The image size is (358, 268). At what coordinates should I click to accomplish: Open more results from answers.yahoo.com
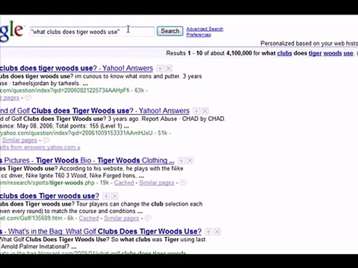pos(40,147)
